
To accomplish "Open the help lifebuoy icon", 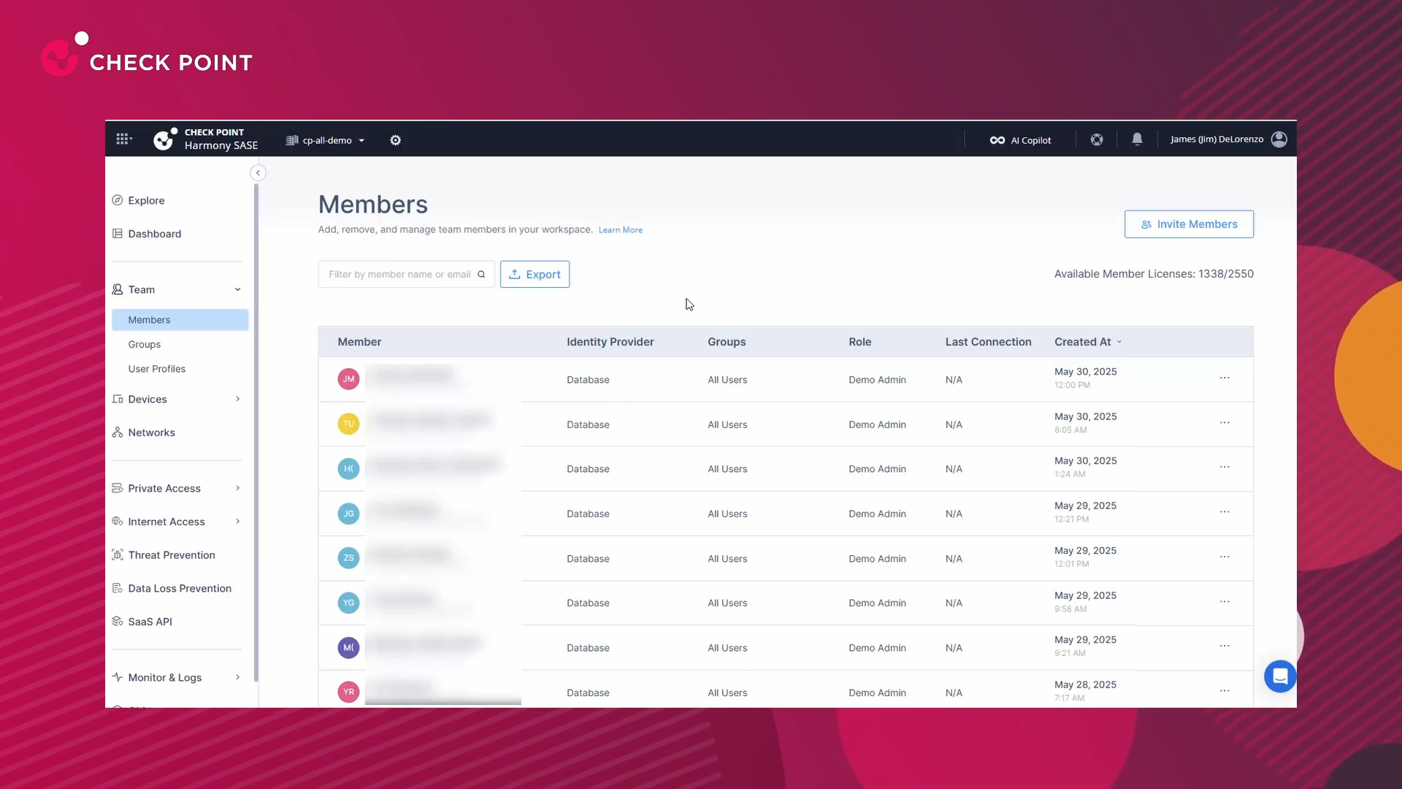I will pos(1097,140).
